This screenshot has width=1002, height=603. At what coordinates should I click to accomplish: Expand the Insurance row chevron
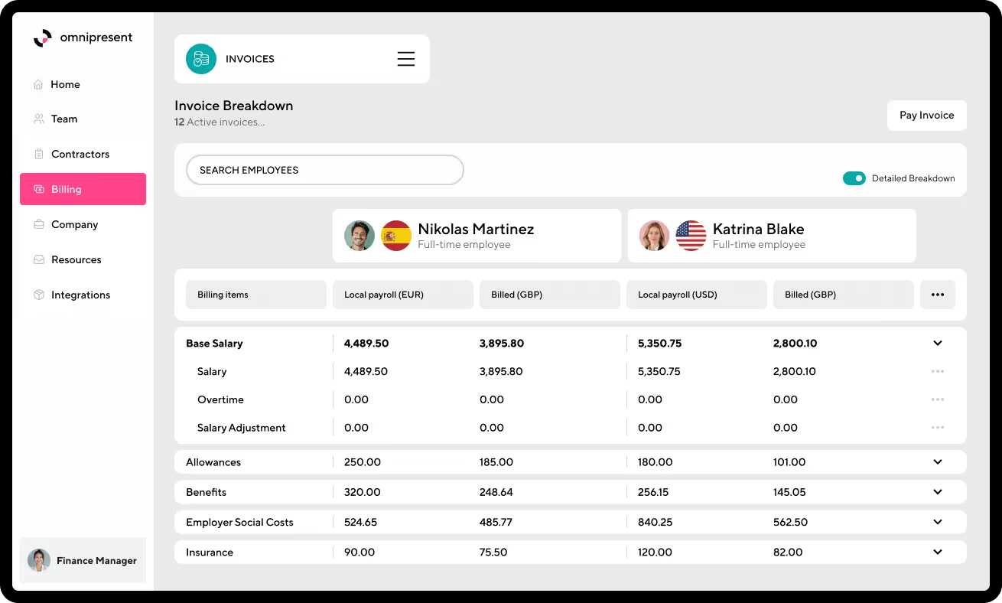click(x=938, y=552)
